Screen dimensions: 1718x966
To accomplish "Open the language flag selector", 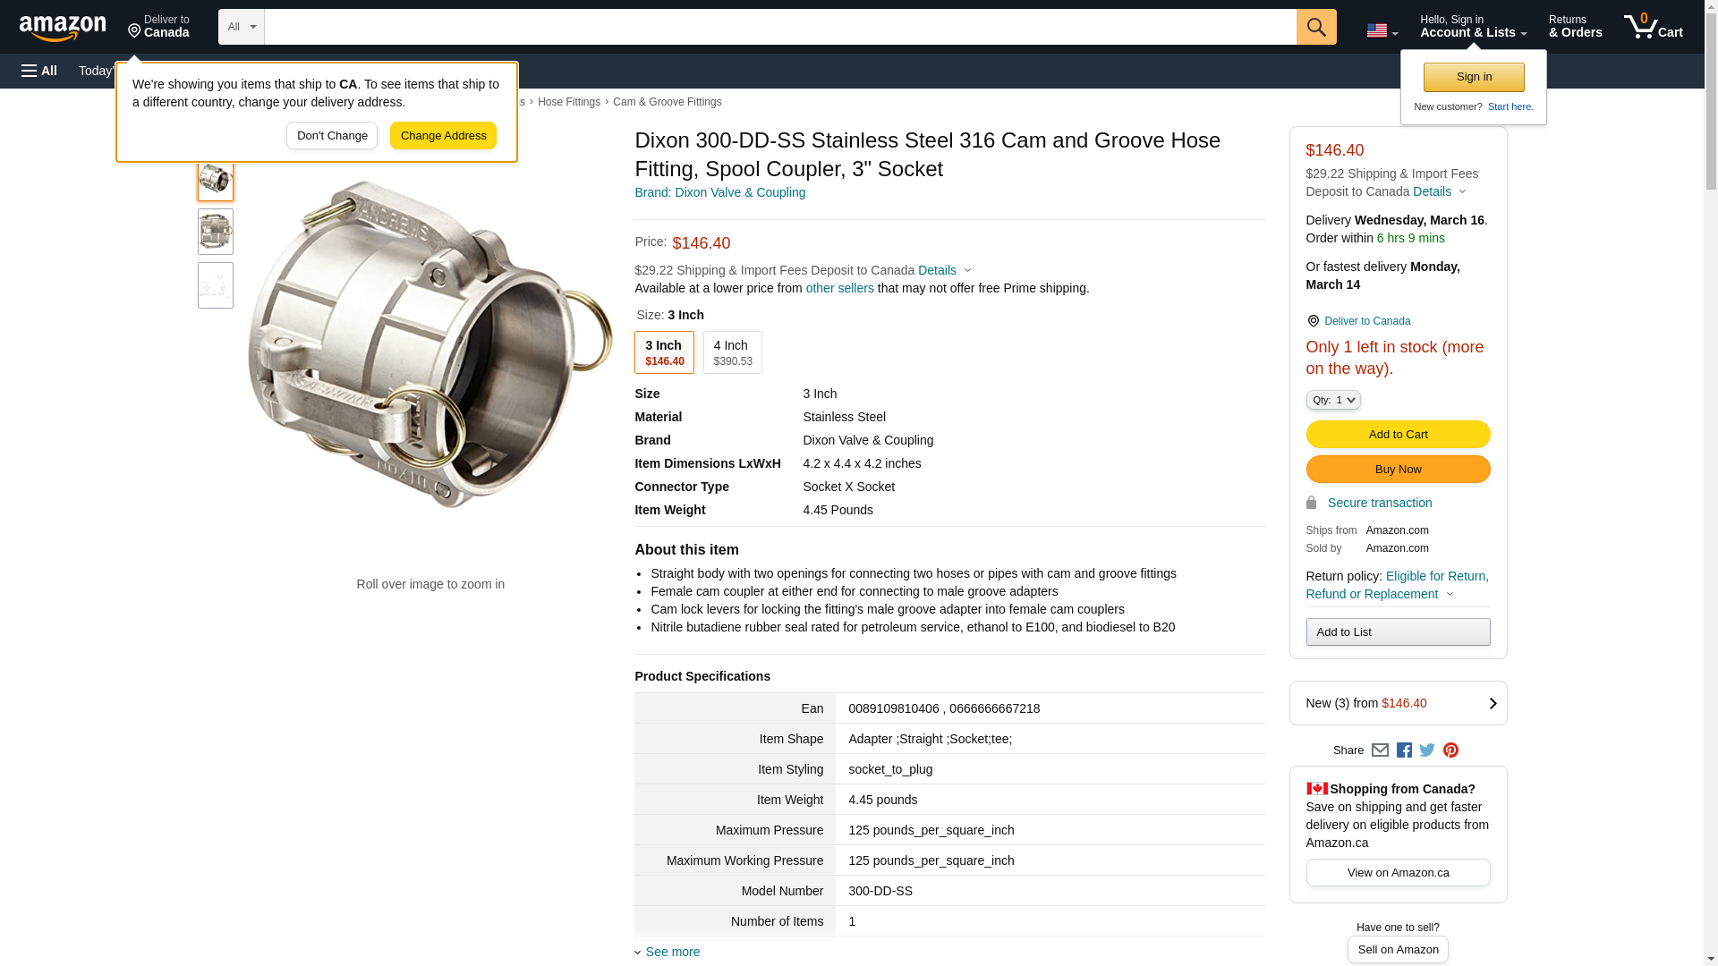I will pos(1382,30).
